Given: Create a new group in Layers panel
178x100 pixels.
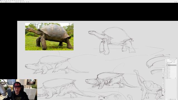Looking at the screenshot, I should [173, 99].
